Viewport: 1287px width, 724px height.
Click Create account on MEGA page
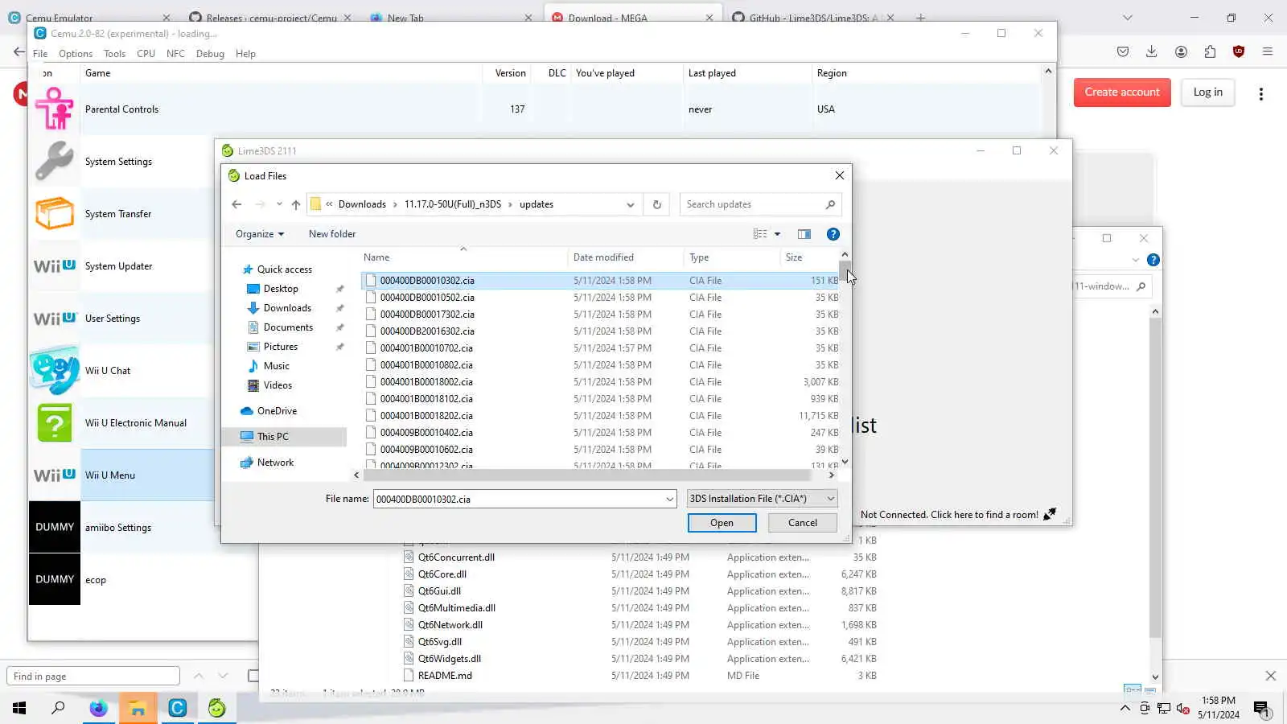pos(1122,93)
